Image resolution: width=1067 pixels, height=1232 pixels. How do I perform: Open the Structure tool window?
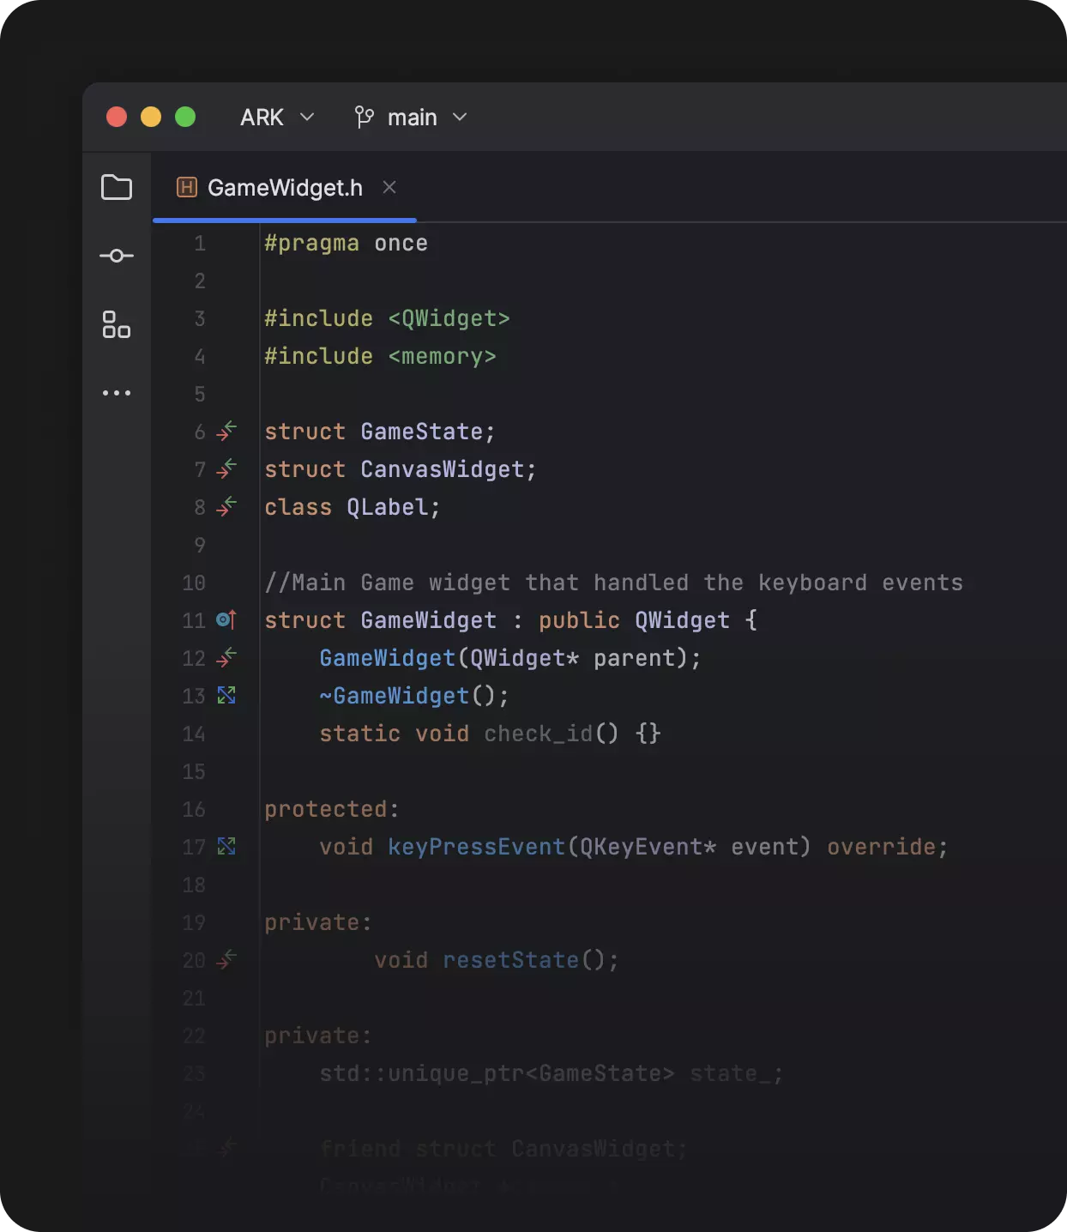click(117, 324)
